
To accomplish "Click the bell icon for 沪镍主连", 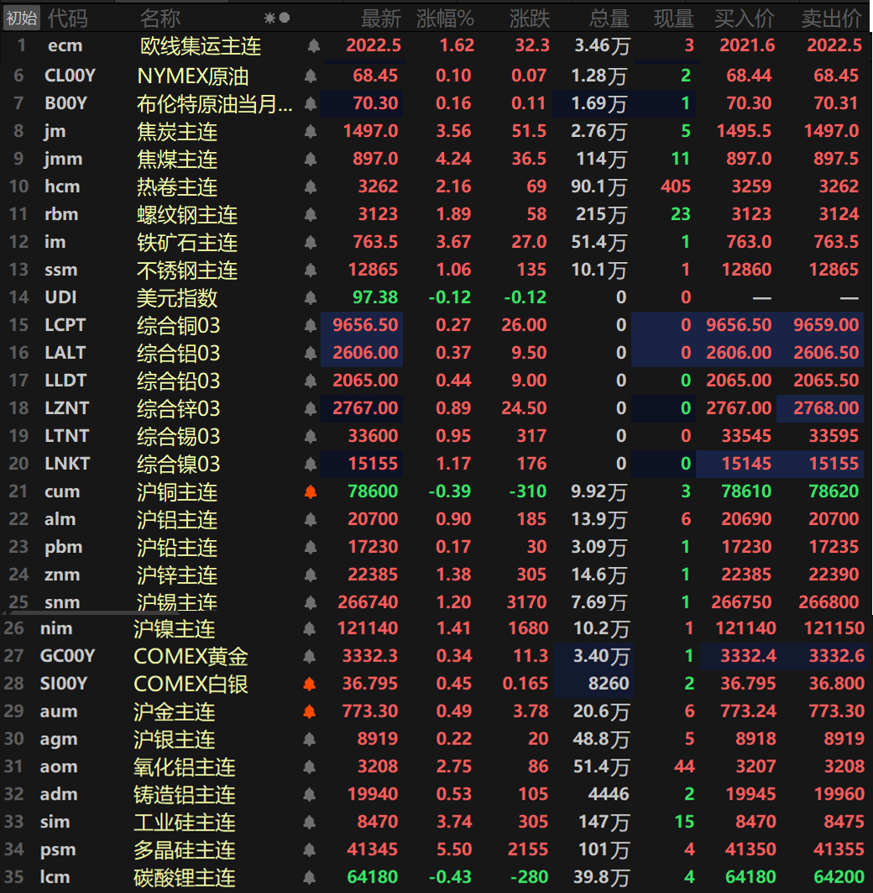I will tap(309, 628).
